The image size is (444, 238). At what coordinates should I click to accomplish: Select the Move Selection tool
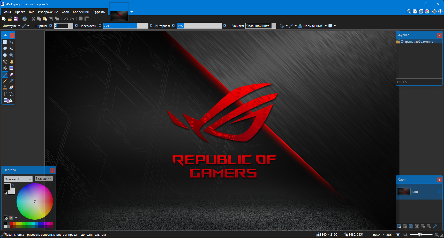pyautogui.click(x=11, y=49)
